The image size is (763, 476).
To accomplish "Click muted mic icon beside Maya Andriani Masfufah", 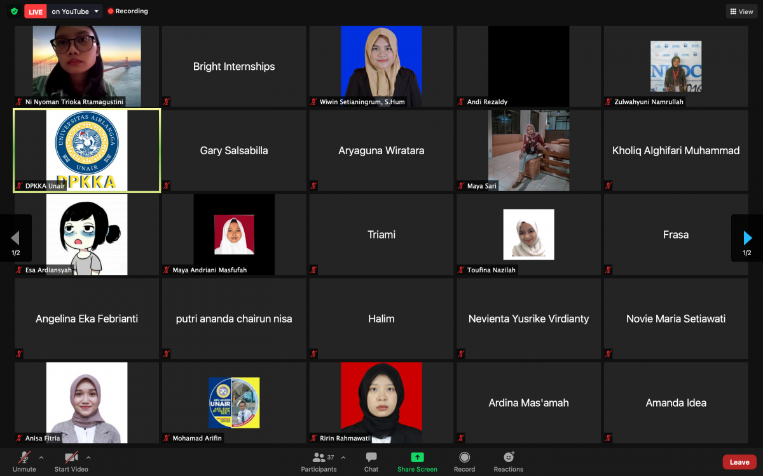I will [x=167, y=270].
